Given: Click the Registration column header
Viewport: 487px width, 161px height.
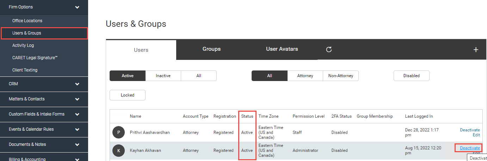Looking at the screenshot, I should tap(225, 116).
